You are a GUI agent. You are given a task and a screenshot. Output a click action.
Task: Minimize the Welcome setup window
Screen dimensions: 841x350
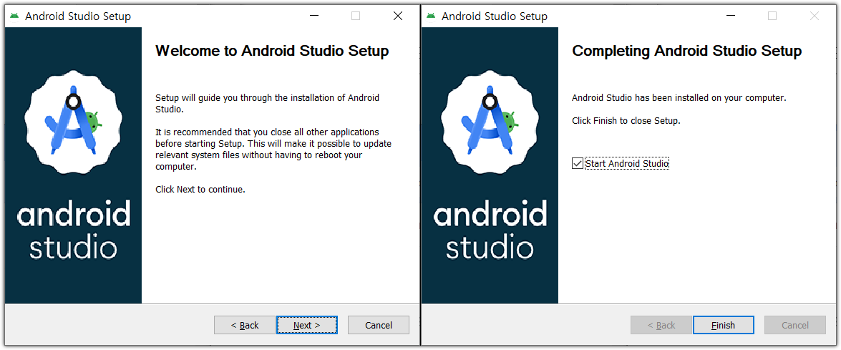314,16
